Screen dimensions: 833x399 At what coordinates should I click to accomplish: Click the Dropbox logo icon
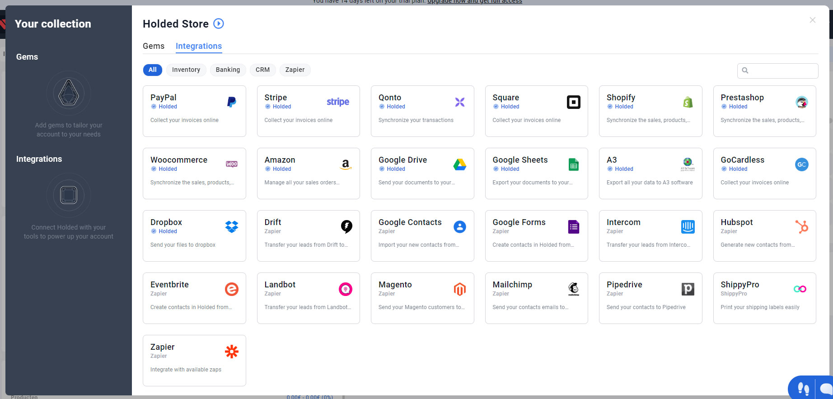232,227
